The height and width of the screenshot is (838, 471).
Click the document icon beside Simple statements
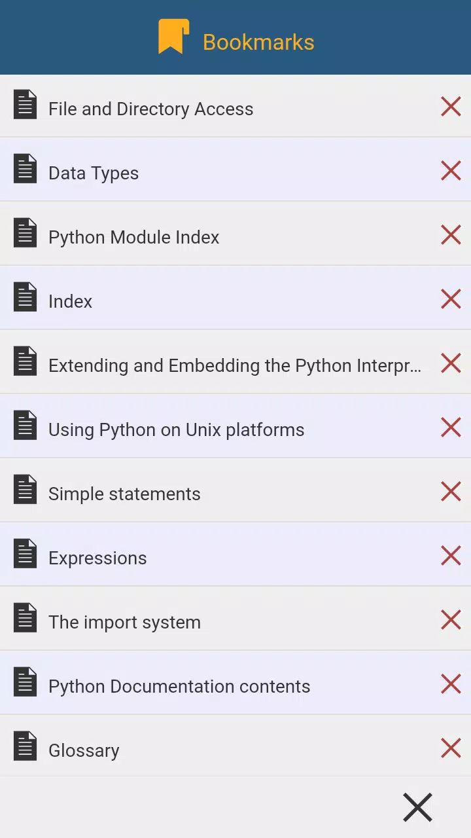click(25, 490)
